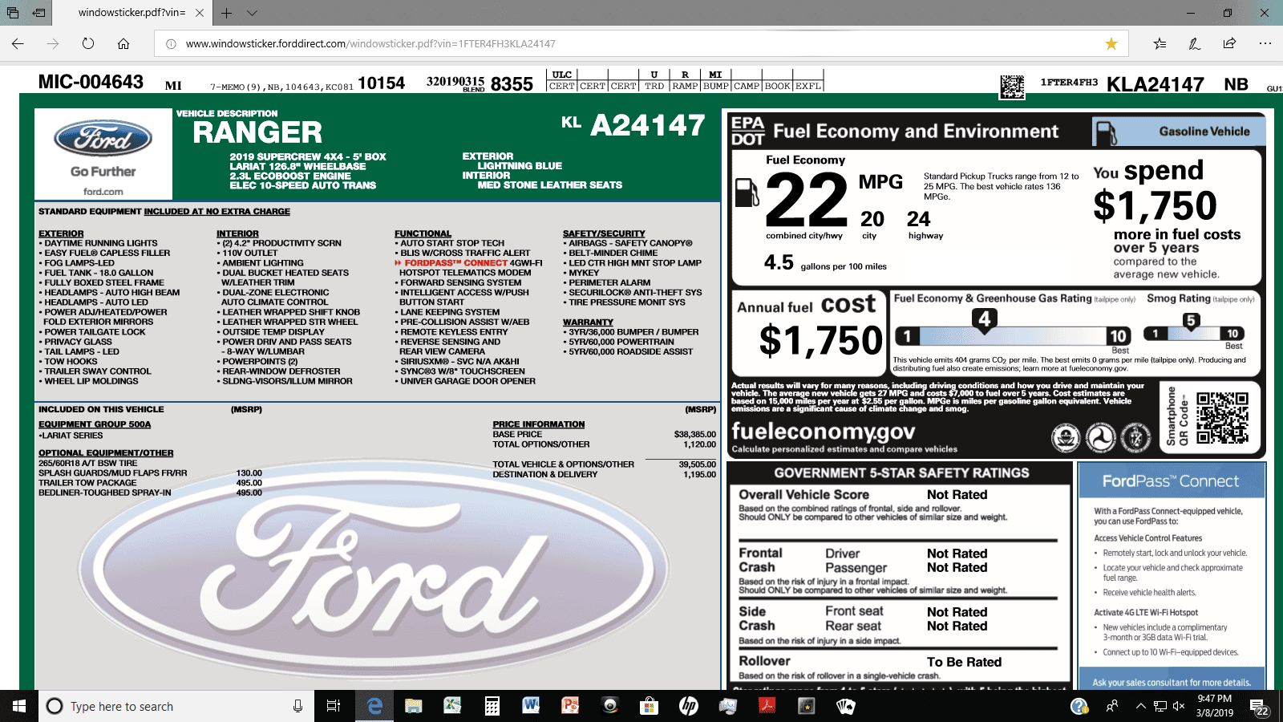Open Action Center with 22 notifications
This screenshot has width=1283, height=722.
click(1259, 707)
